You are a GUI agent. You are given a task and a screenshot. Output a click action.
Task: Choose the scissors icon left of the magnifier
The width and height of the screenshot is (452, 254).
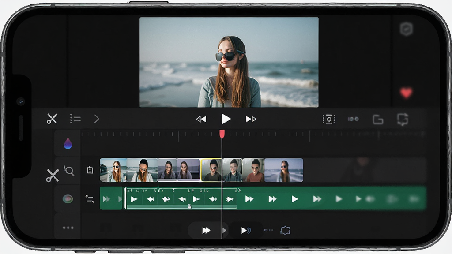pyautogui.click(x=53, y=176)
